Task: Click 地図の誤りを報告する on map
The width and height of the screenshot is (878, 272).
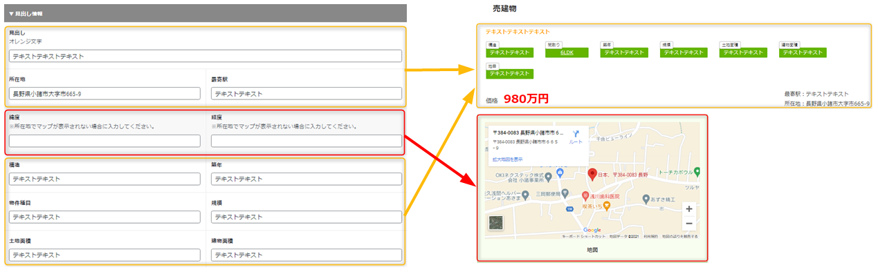Action: [679, 236]
